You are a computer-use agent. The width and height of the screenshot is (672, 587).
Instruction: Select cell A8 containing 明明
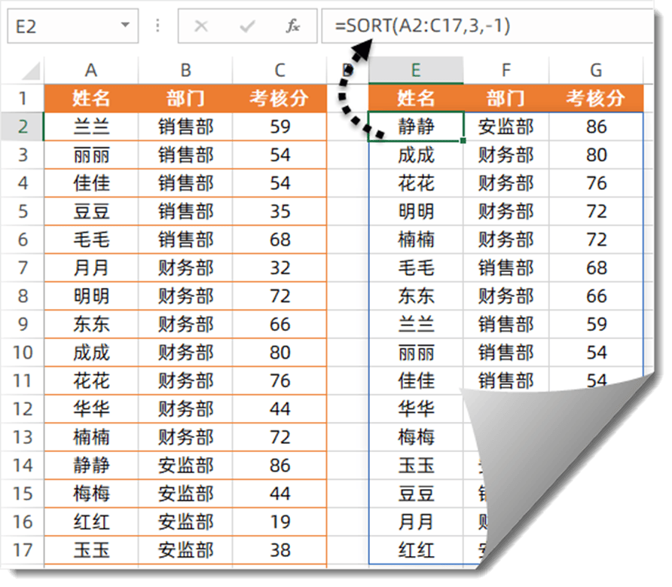91,296
